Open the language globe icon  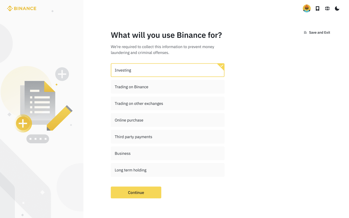[x=327, y=9]
